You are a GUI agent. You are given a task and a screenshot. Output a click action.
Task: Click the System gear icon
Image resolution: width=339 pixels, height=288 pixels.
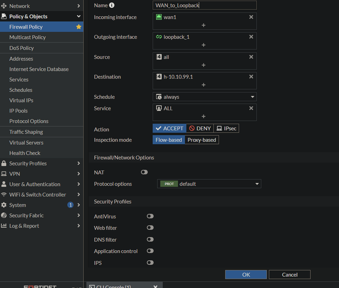(4, 205)
